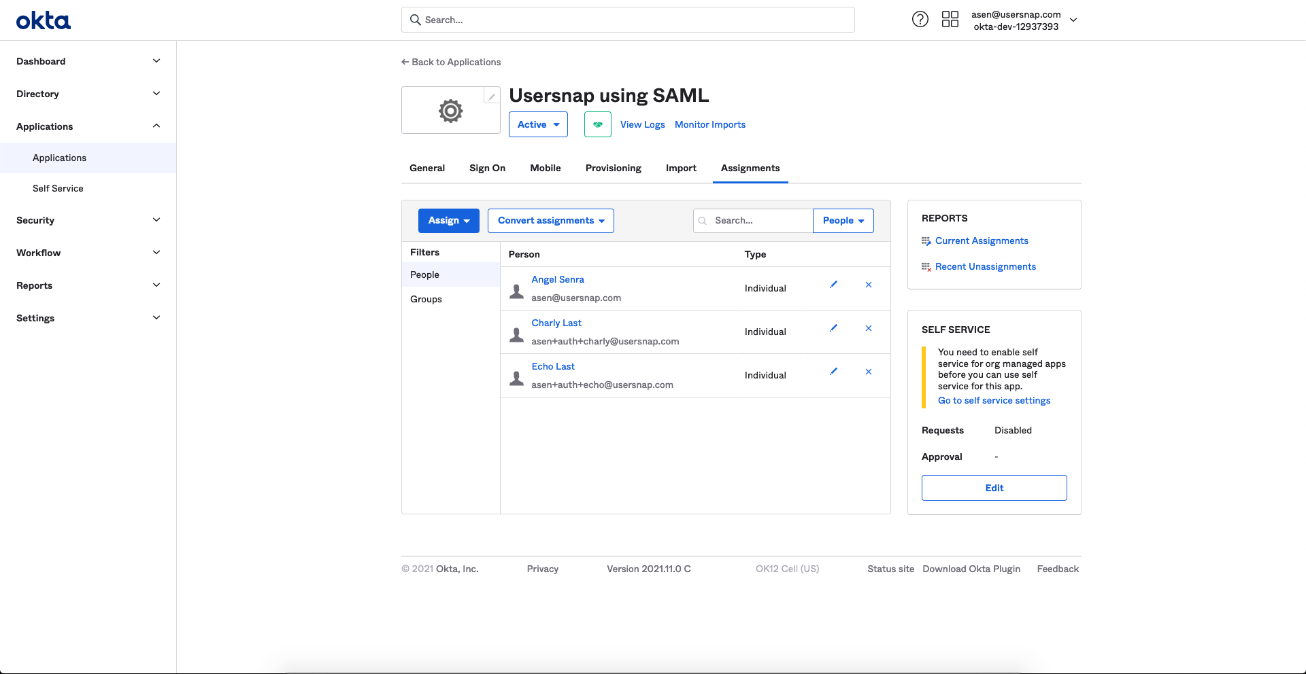Go to self service settings
This screenshot has width=1306, height=674.
[x=994, y=401]
